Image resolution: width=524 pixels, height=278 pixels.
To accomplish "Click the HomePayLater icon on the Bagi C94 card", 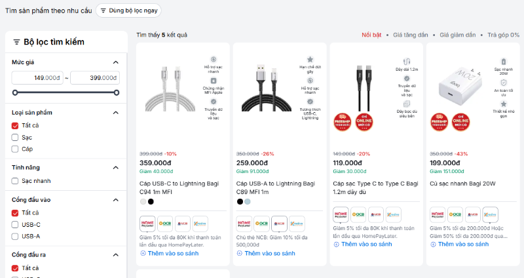I will [147, 222].
